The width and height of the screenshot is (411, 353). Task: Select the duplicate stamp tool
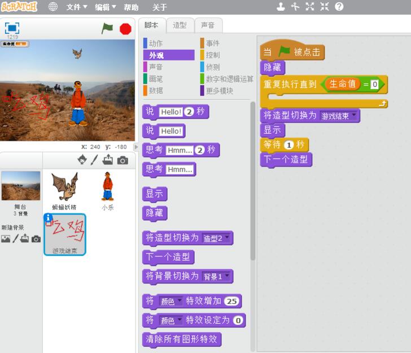(281, 7)
